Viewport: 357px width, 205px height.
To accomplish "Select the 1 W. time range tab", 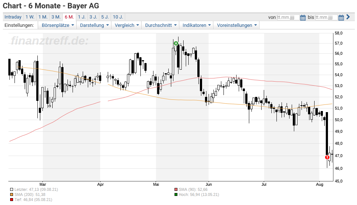I will 30,17.
